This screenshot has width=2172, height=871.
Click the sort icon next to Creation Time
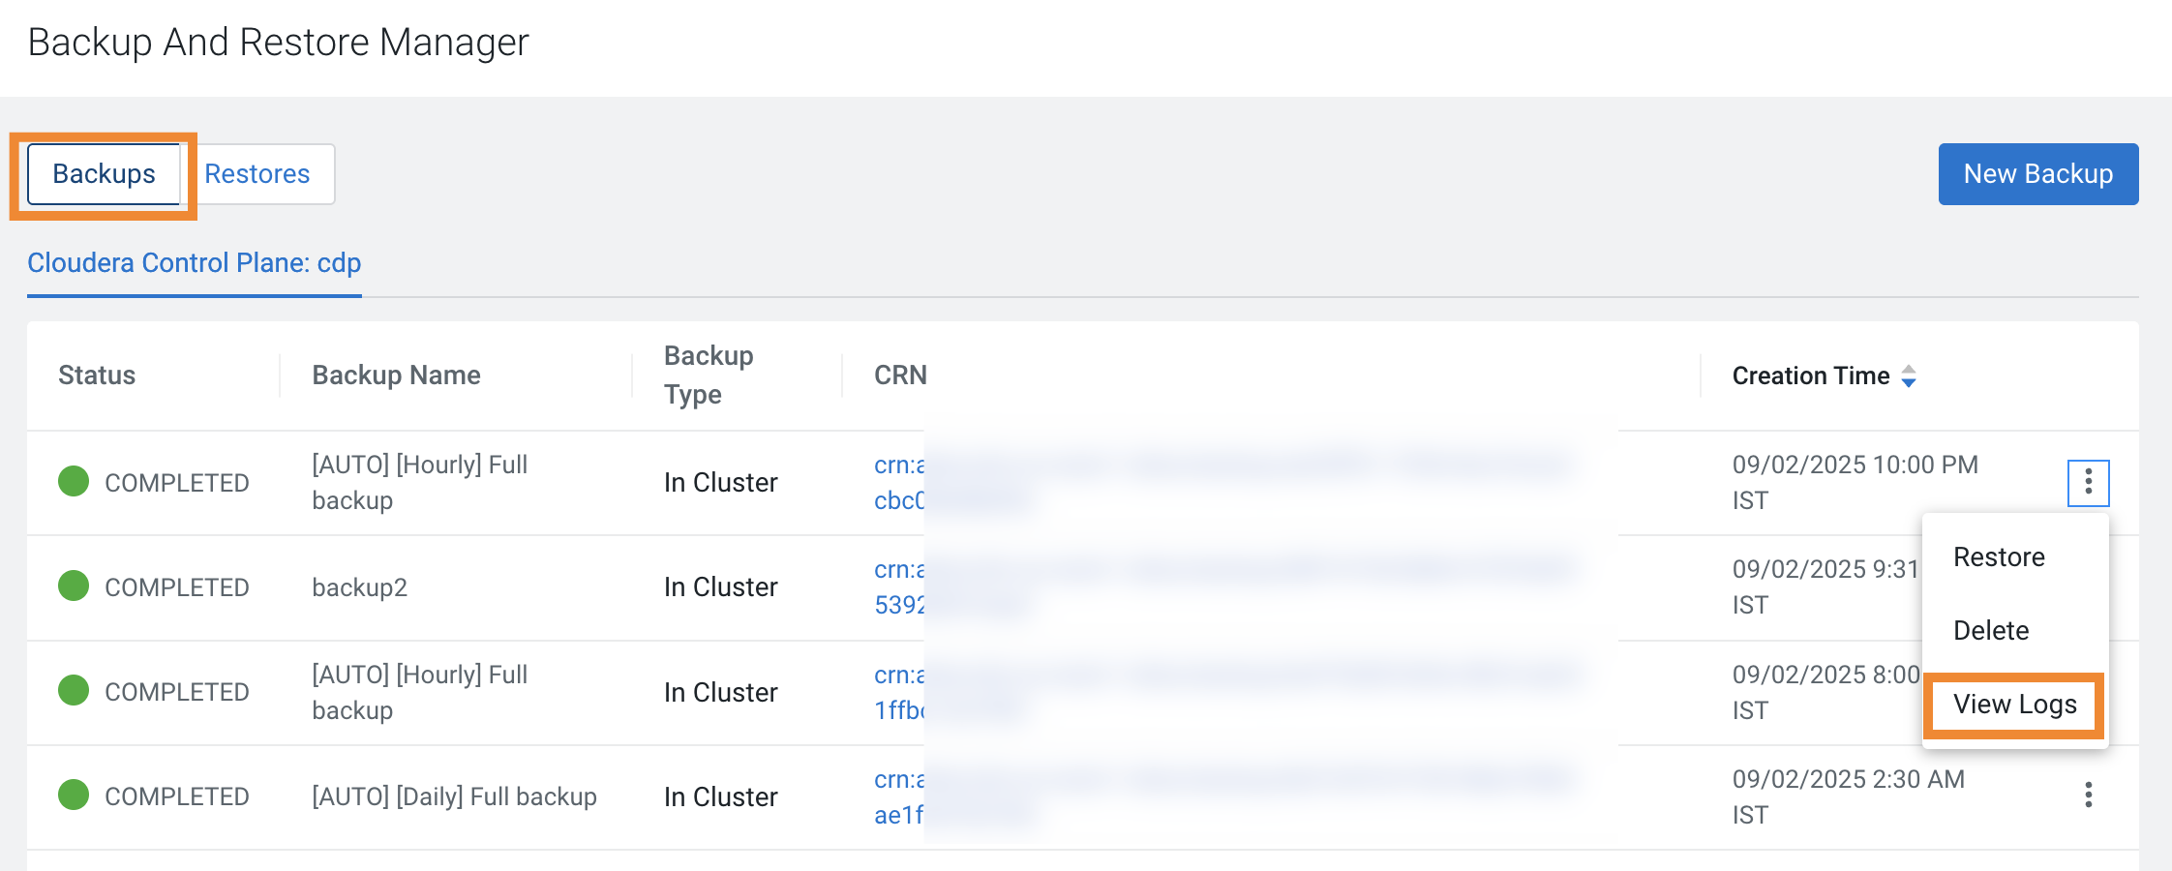coord(1908,376)
